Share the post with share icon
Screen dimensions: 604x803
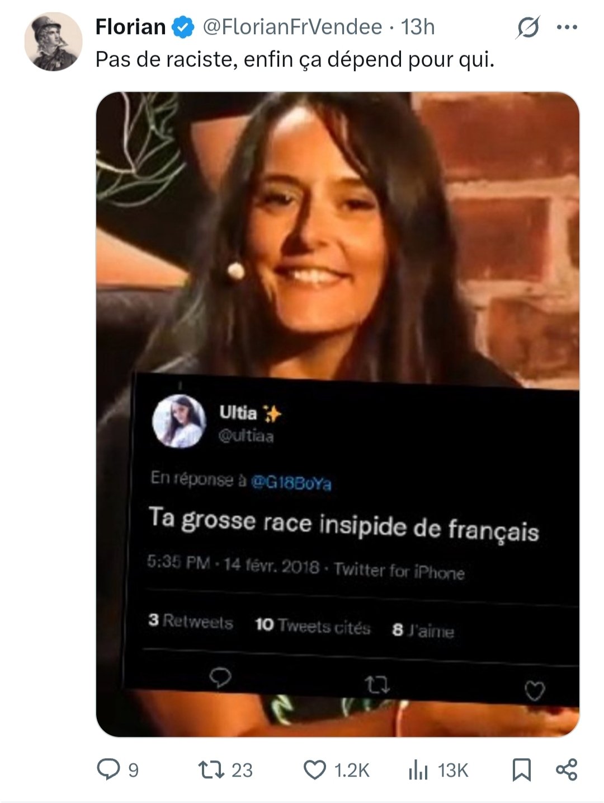click(x=567, y=770)
